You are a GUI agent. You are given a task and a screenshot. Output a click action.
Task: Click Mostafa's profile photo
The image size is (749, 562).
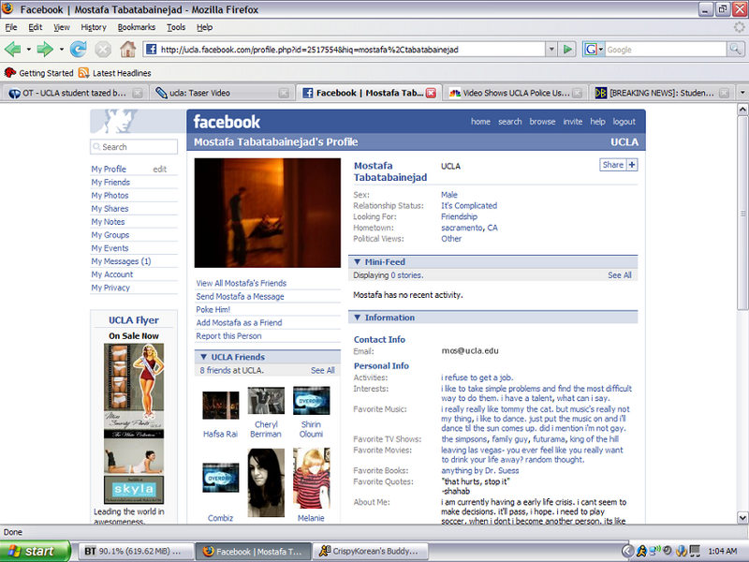(x=268, y=214)
